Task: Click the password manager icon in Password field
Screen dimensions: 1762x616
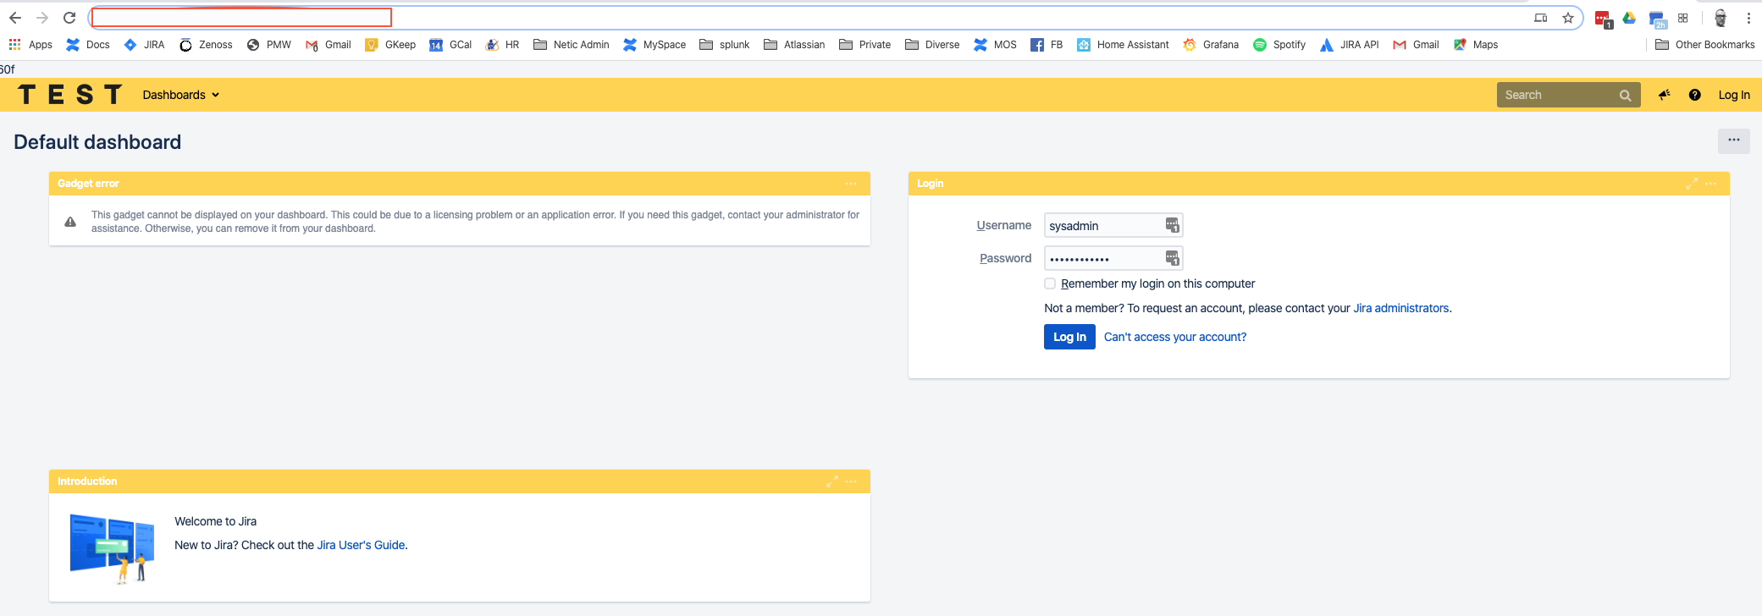Action: click(1172, 258)
